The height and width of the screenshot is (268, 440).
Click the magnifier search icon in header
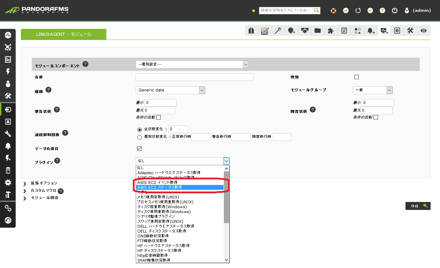pos(316,10)
